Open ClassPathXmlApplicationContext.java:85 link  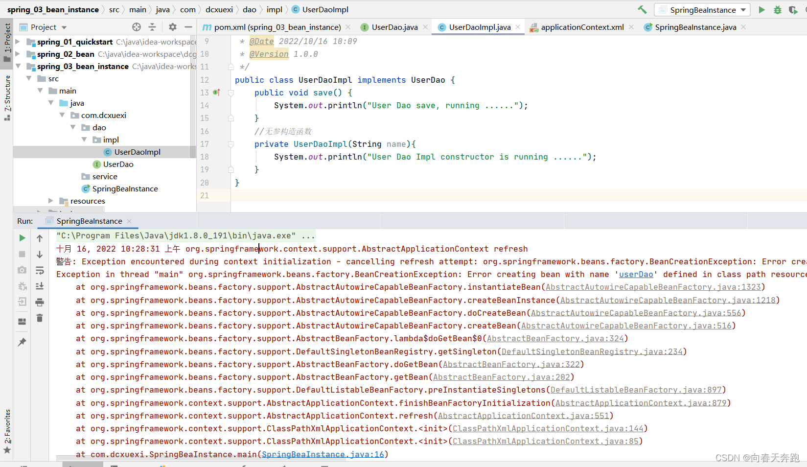[x=546, y=442]
